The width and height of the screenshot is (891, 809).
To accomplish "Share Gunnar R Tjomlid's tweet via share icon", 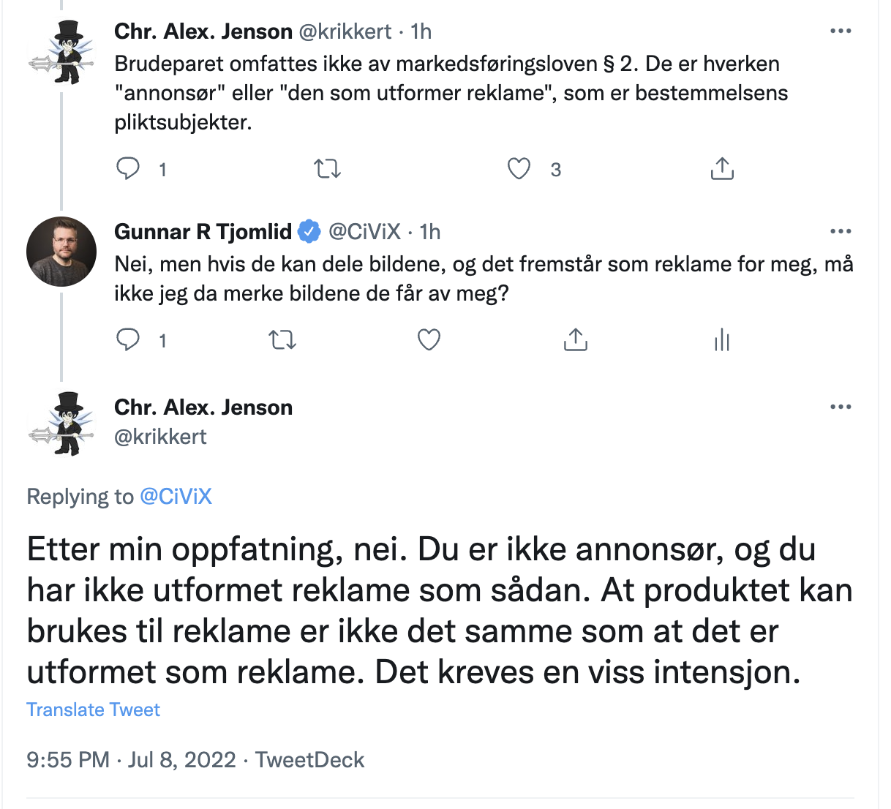I will click(x=575, y=339).
